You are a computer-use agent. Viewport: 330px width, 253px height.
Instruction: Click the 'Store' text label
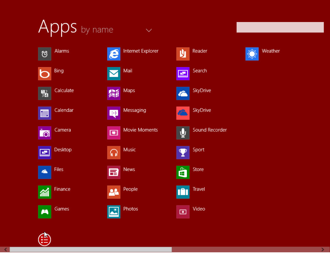click(x=198, y=170)
